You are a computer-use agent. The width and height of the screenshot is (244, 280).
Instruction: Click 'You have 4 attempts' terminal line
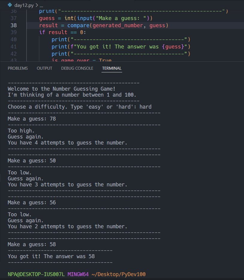tap(67, 143)
